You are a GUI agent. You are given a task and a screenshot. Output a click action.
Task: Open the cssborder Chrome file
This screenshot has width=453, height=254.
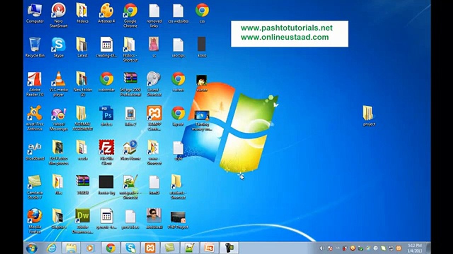click(x=106, y=82)
